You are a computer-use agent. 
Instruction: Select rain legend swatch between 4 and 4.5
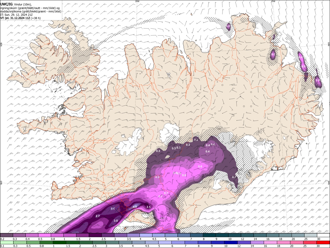click(x=138, y=243)
